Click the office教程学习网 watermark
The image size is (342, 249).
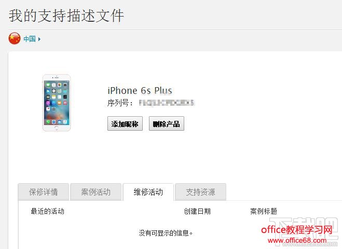pos(297,230)
